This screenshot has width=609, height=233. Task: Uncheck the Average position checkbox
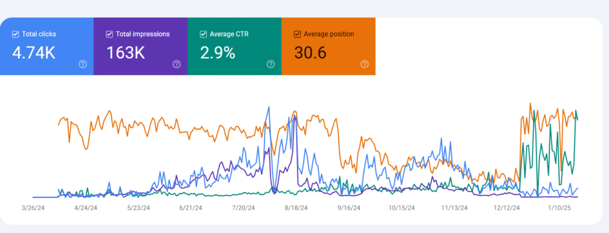point(297,34)
